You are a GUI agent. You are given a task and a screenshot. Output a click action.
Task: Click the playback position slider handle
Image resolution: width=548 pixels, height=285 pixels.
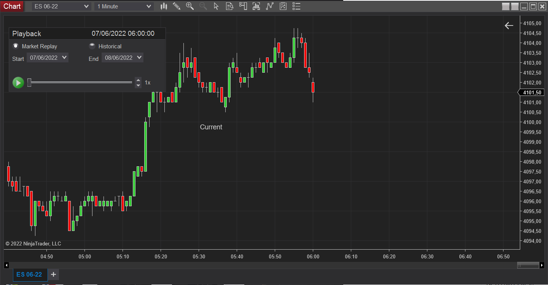(x=29, y=82)
